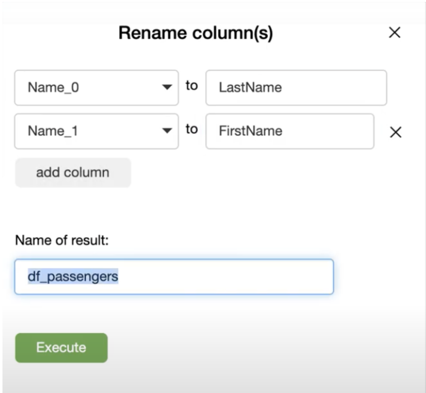The image size is (426, 393).
Task: Click the highlighted df_passengers text
Action: [x=73, y=276]
